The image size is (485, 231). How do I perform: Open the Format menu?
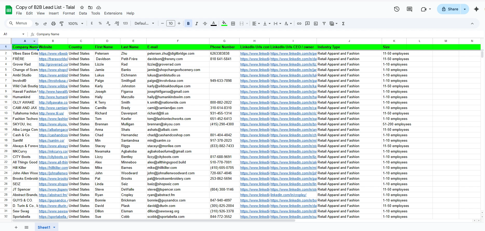(x=69, y=13)
